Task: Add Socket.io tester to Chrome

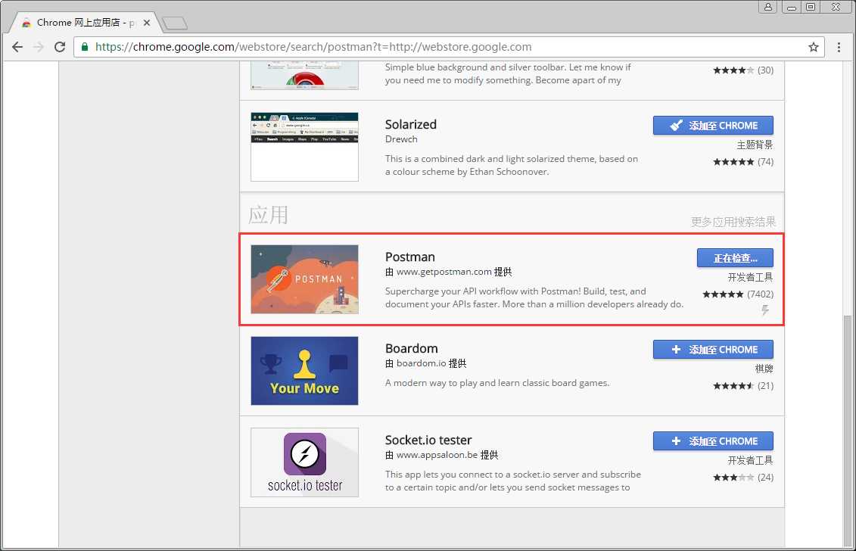Action: pyautogui.click(x=713, y=441)
